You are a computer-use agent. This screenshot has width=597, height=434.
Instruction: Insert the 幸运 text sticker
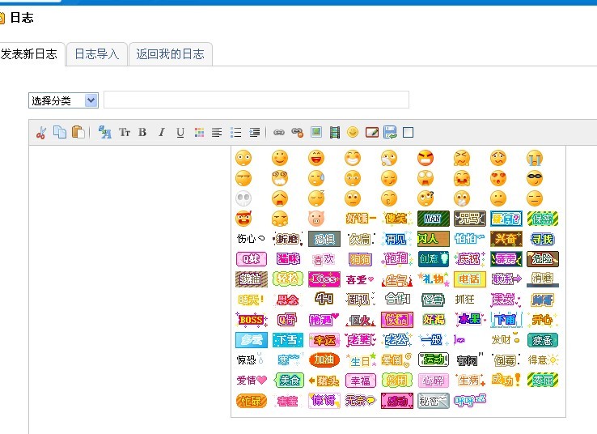click(x=324, y=340)
